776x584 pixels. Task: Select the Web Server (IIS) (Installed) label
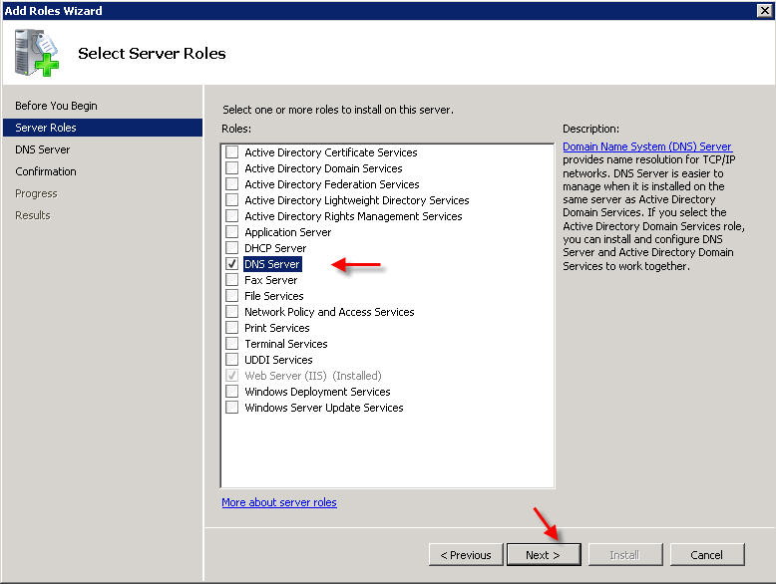313,376
